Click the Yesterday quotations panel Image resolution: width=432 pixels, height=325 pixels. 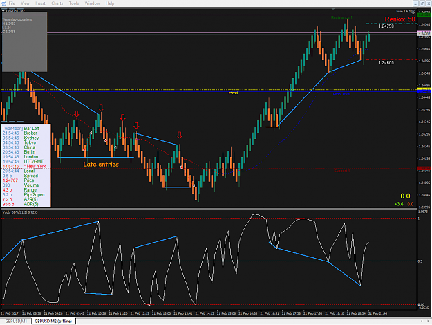click(x=24, y=41)
